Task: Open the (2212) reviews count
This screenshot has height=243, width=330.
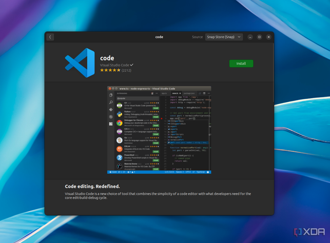Action: [126, 70]
